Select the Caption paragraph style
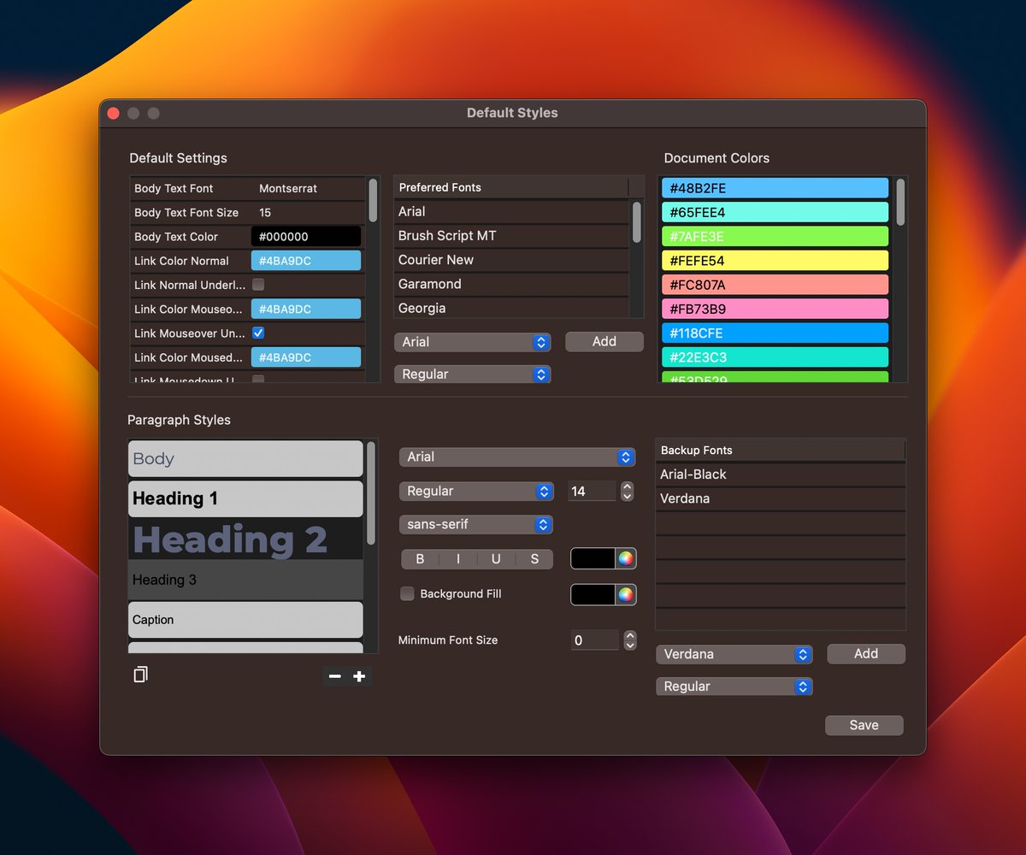Viewport: 1026px width, 855px height. coord(245,620)
